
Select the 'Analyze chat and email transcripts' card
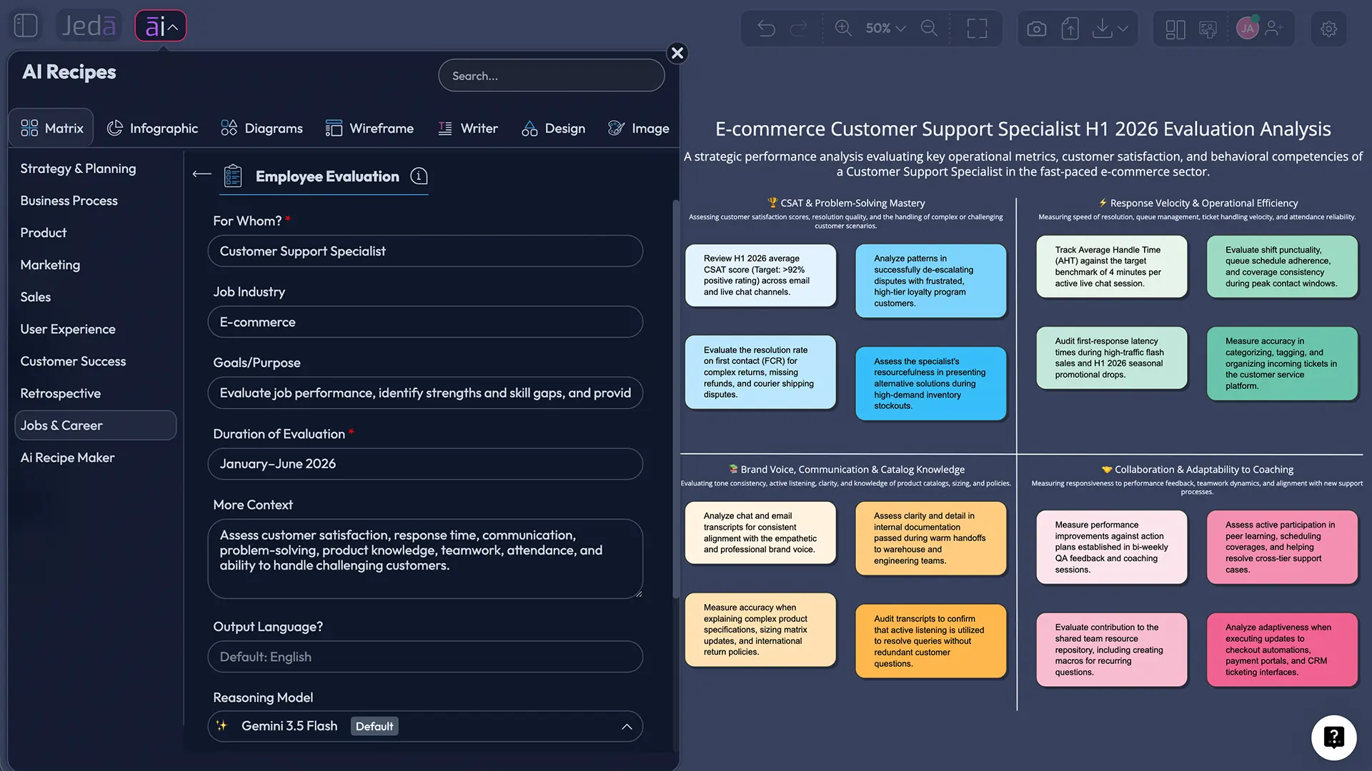coord(760,533)
